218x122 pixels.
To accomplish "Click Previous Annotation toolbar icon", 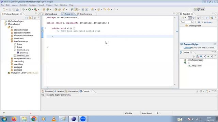I will [x=98, y=9].
